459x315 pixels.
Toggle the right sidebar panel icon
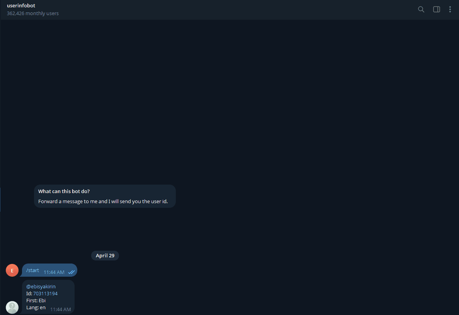pyautogui.click(x=437, y=9)
